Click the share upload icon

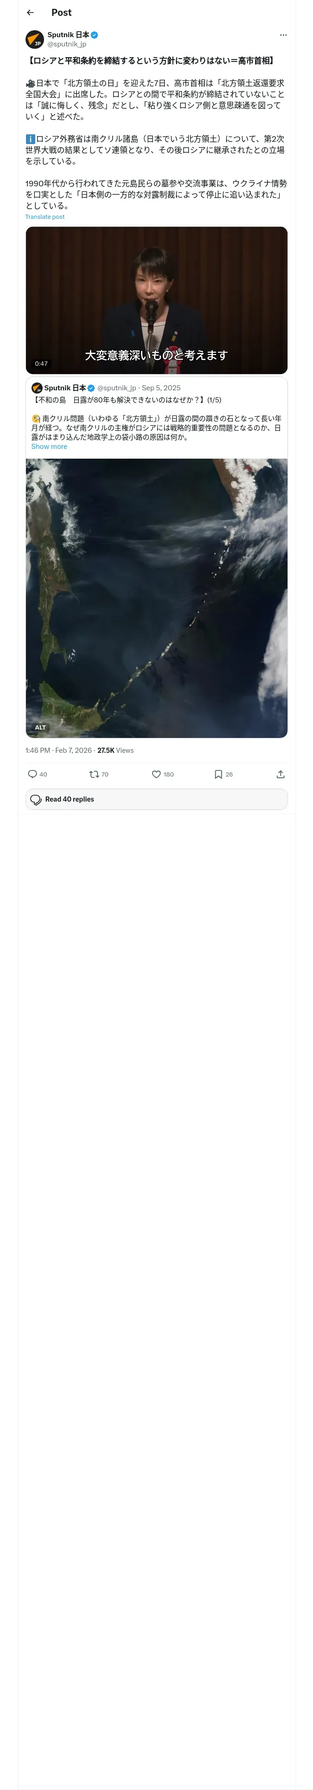click(281, 774)
